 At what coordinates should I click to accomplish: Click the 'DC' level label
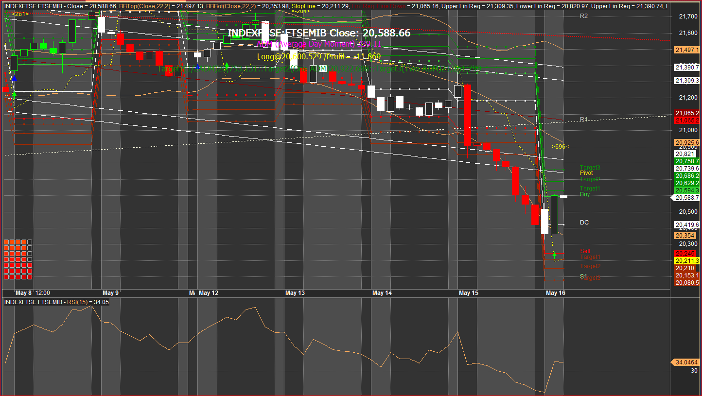584,223
